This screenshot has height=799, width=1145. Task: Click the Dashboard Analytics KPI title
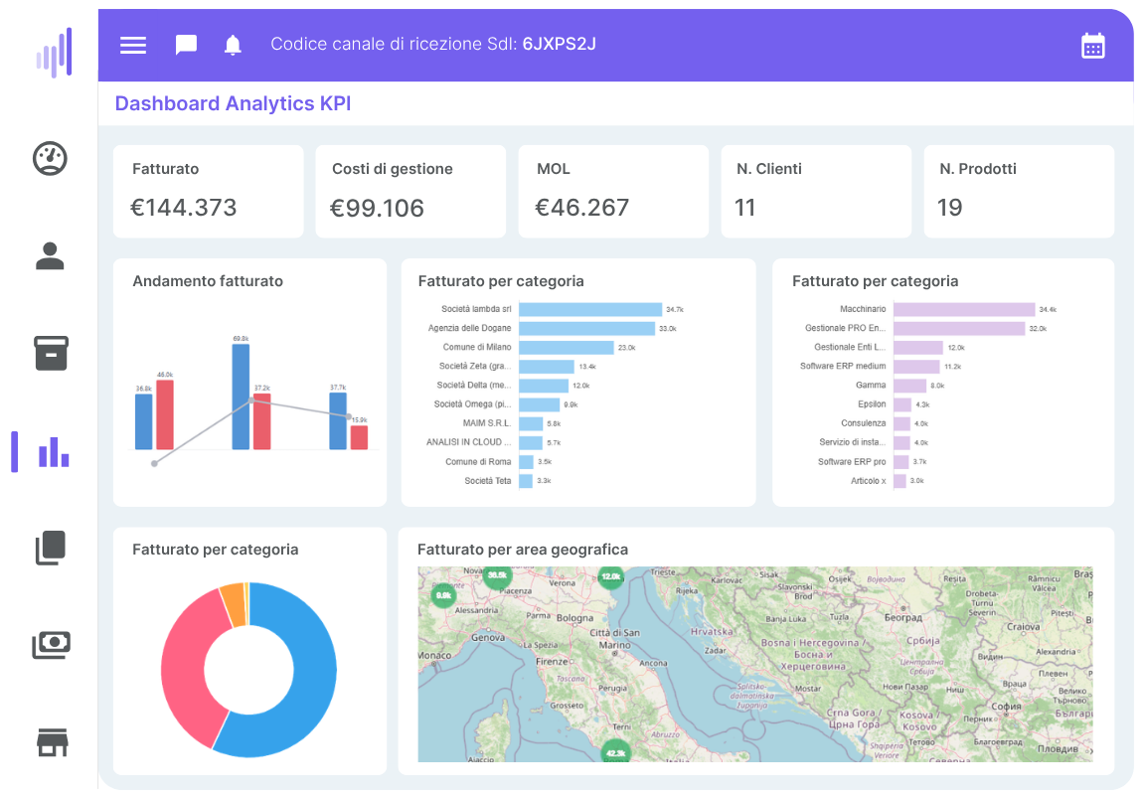click(233, 103)
